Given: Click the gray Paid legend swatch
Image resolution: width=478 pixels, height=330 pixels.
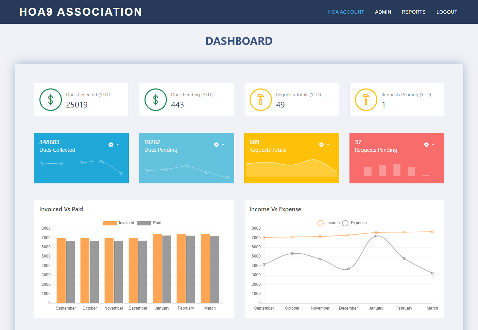Looking at the screenshot, I should 143,223.
